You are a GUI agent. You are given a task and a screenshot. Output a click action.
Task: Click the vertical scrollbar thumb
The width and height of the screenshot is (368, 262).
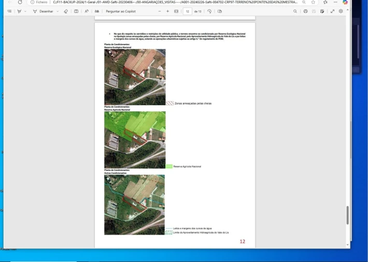347,215
